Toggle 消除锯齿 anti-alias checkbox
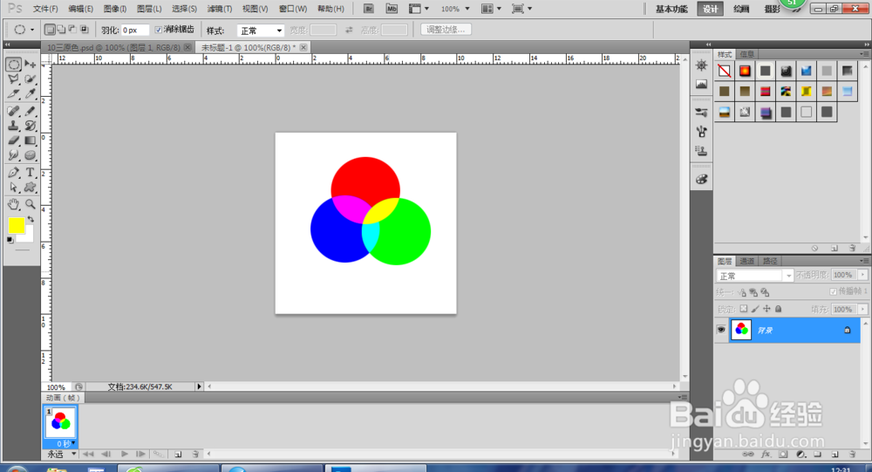This screenshot has height=472, width=872. click(159, 30)
